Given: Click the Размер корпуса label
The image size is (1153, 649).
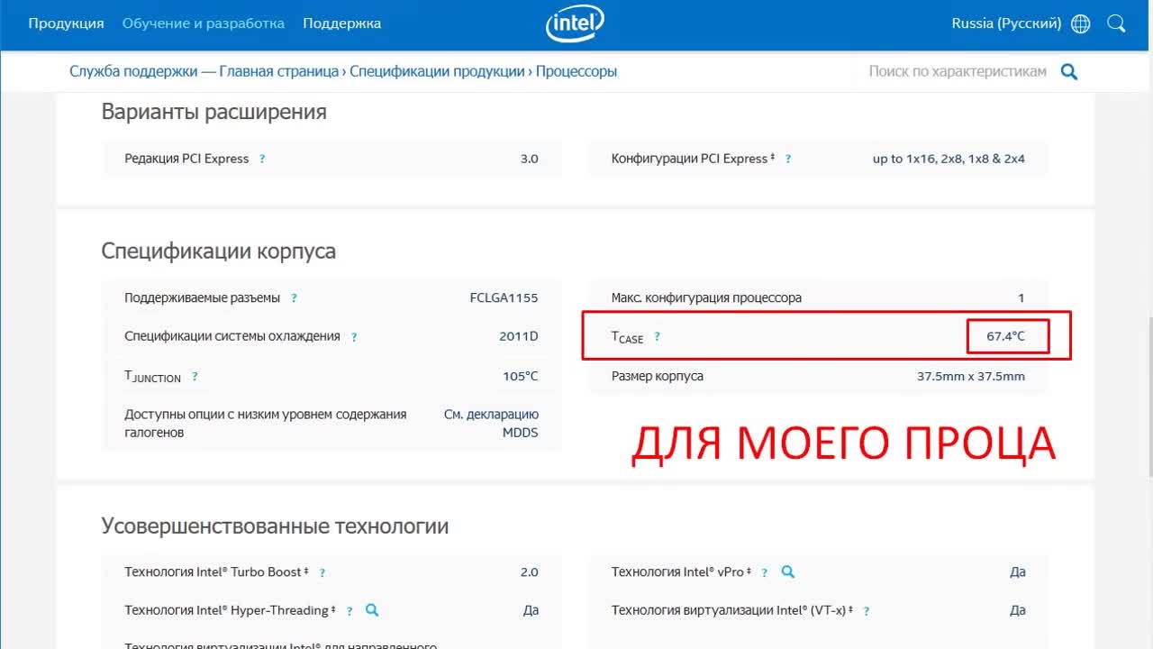Looking at the screenshot, I should (x=658, y=376).
